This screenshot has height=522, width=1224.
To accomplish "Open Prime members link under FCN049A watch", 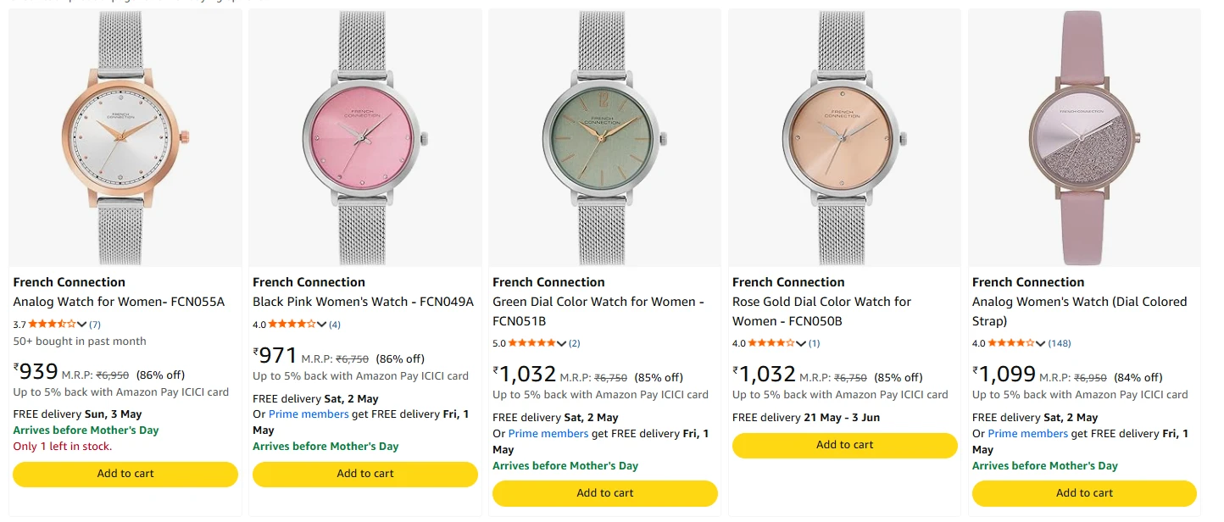I will 309,414.
